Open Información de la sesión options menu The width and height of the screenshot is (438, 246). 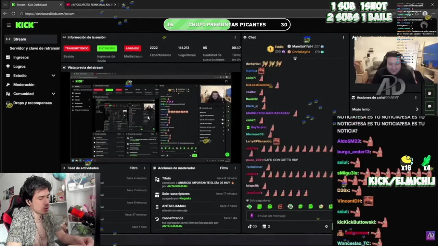(x=235, y=37)
